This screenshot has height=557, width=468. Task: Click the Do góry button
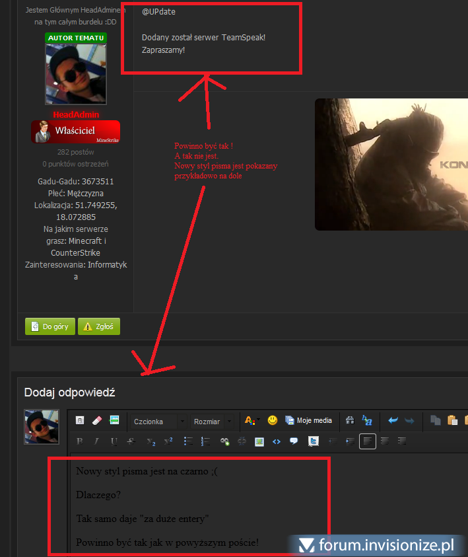click(50, 326)
